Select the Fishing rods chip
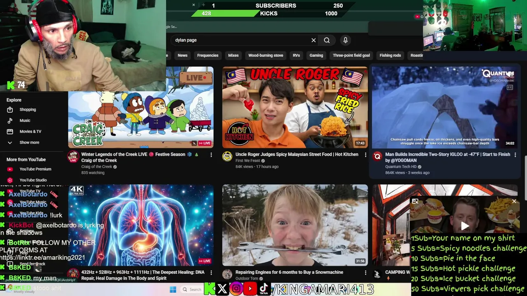527x296 pixels. pyautogui.click(x=390, y=55)
